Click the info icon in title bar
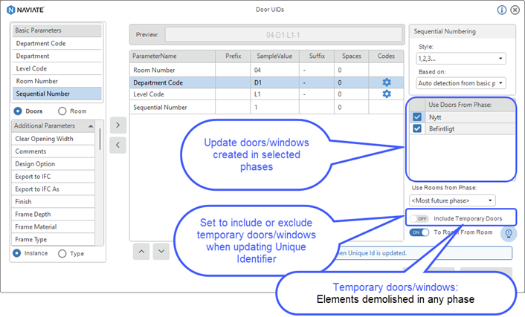 coord(502,10)
